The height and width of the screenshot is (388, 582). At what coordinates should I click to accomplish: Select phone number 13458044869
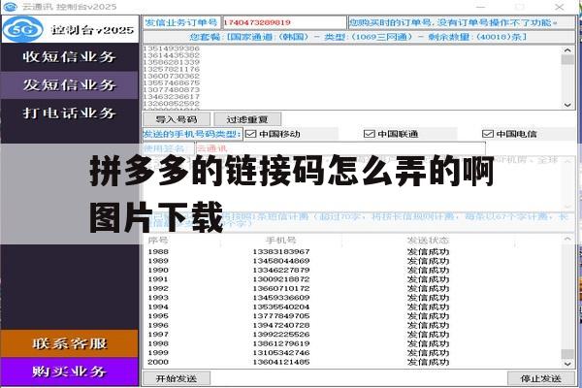(281, 261)
